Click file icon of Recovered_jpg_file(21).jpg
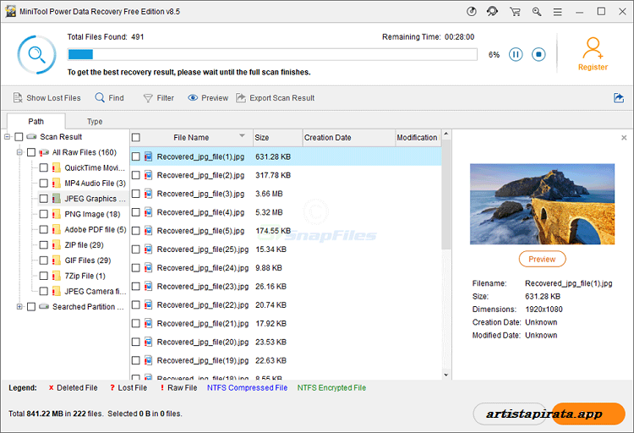Screen dimensions: 634x433 pos(149,323)
